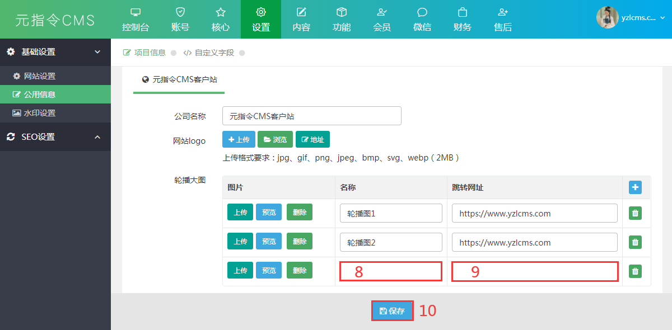
Task: Click the 元指令CMS logo text
Action: tap(55, 20)
